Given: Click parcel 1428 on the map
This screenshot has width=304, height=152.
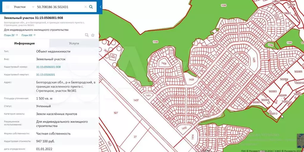Looking at the screenshot, I should (x=191, y=80).
